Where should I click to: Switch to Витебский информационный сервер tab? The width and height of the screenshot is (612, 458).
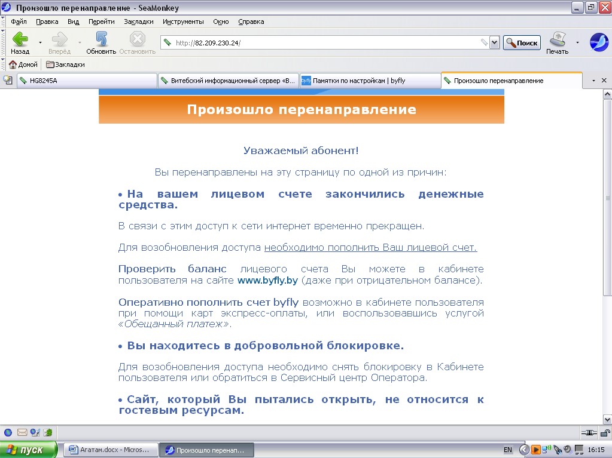click(229, 81)
